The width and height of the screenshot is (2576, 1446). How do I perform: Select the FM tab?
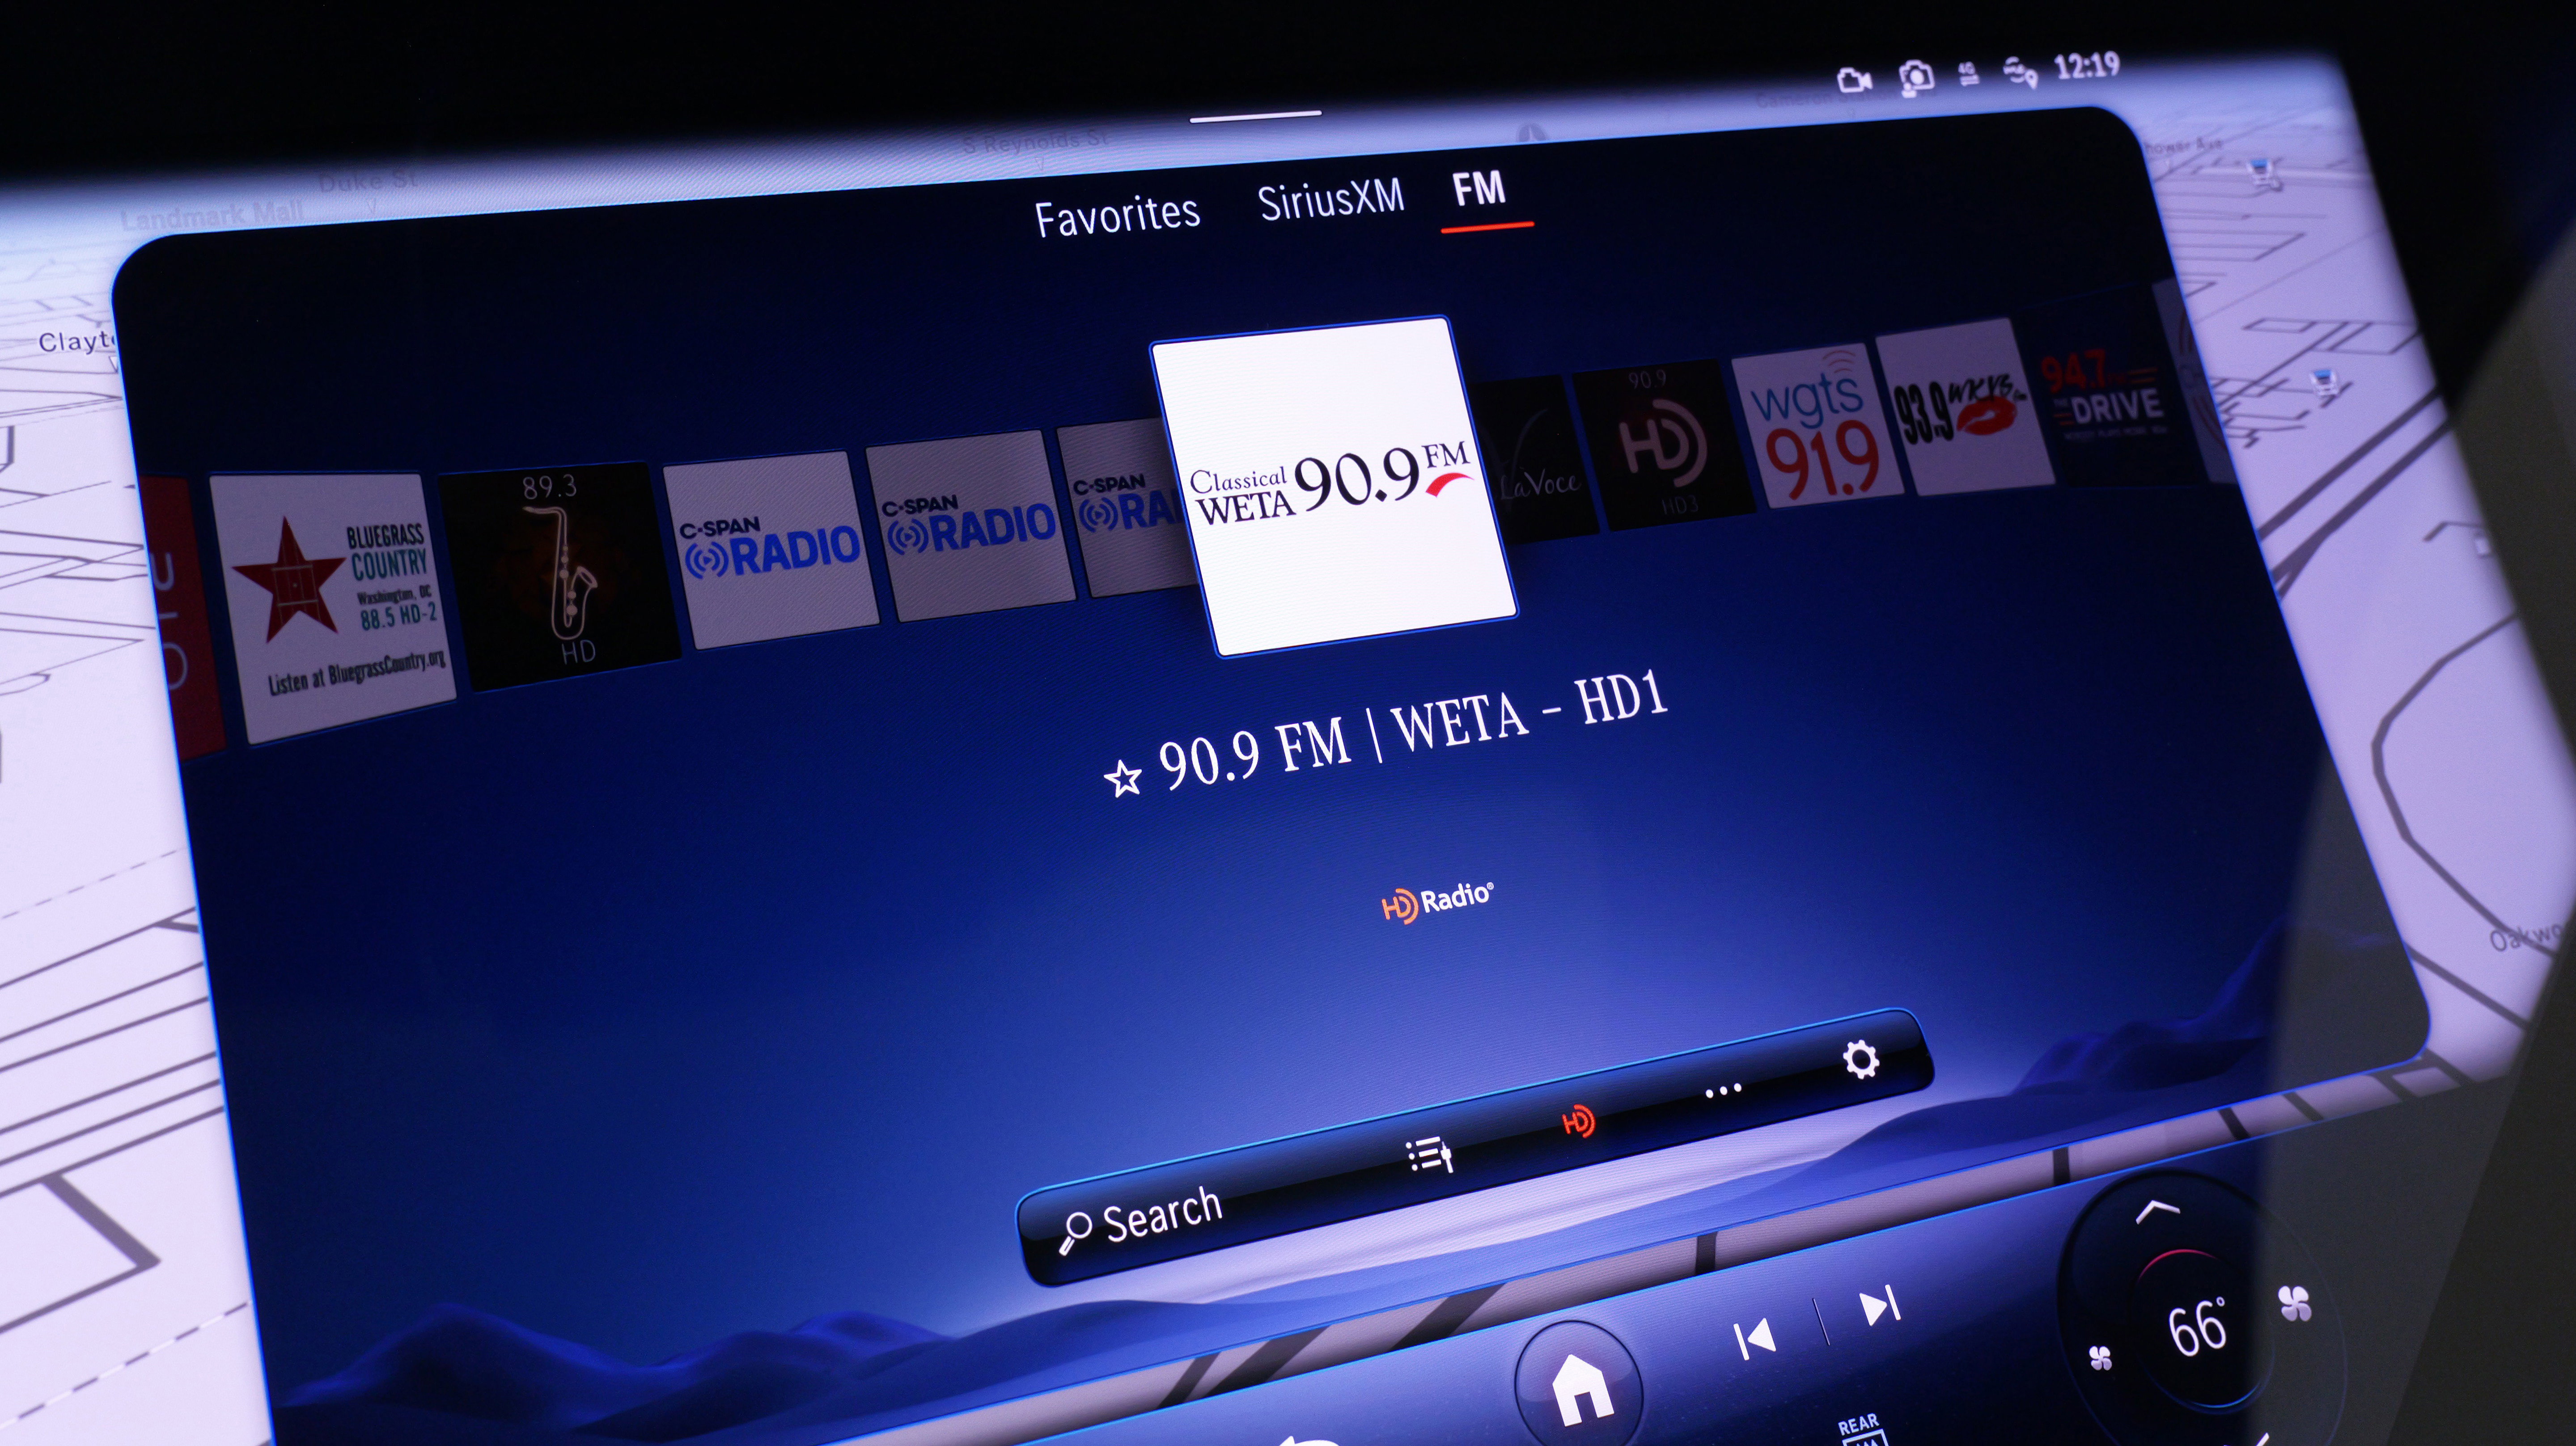(x=1479, y=189)
